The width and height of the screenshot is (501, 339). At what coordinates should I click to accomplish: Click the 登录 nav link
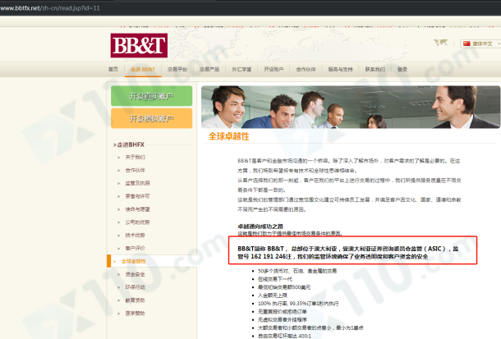pyautogui.click(x=402, y=69)
